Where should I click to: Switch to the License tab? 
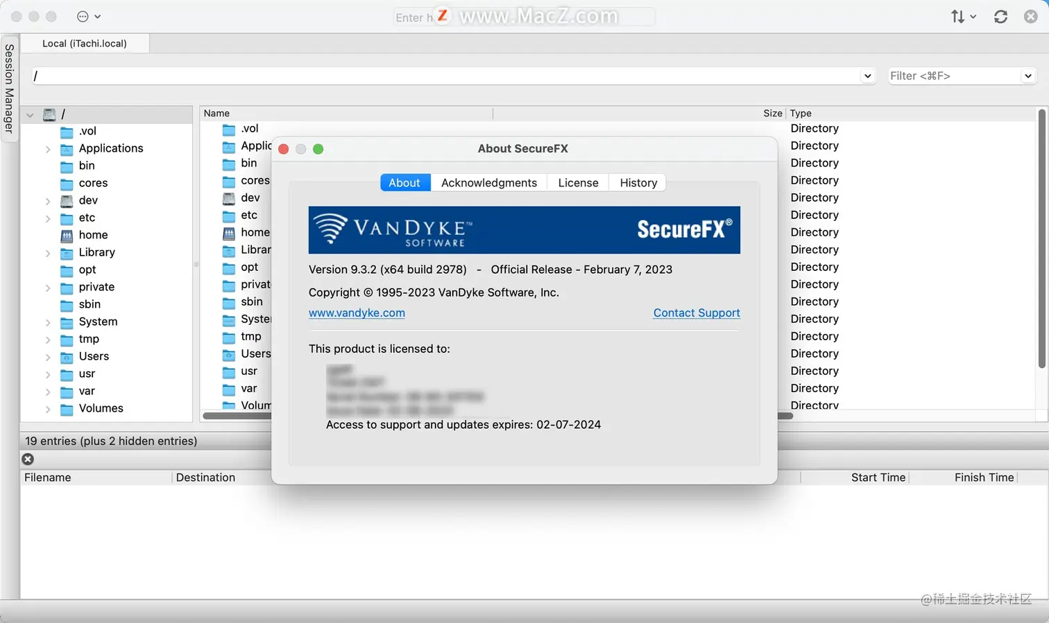pyautogui.click(x=578, y=183)
